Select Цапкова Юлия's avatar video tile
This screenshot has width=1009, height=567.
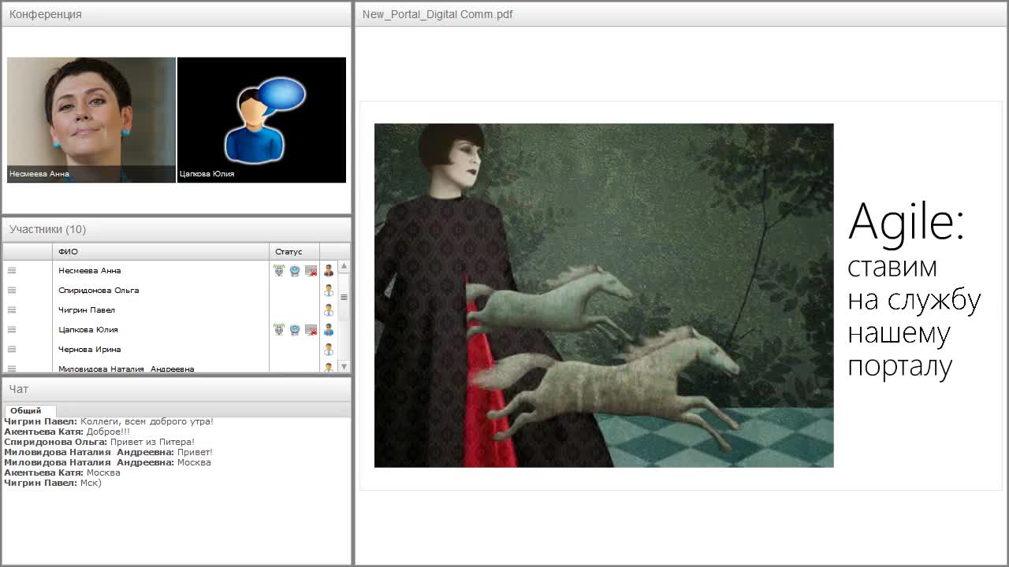coord(262,120)
